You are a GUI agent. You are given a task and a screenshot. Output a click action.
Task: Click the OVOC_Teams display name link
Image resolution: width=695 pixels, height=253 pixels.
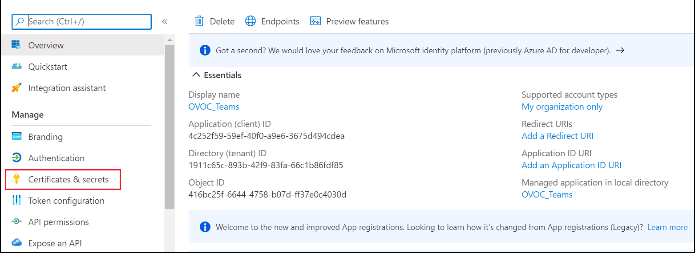point(214,107)
